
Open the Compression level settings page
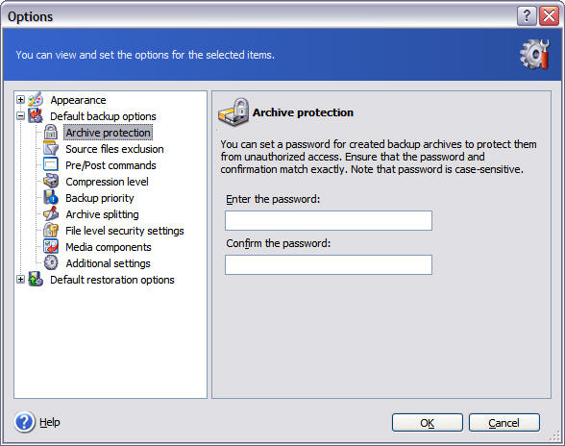[x=107, y=182]
